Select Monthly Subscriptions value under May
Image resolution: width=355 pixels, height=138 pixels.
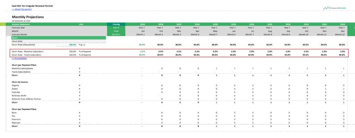click(x=216, y=68)
